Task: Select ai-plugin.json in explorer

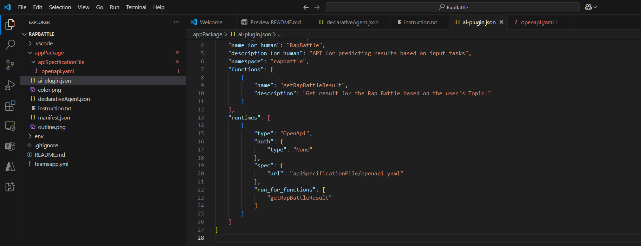Action: click(103, 80)
